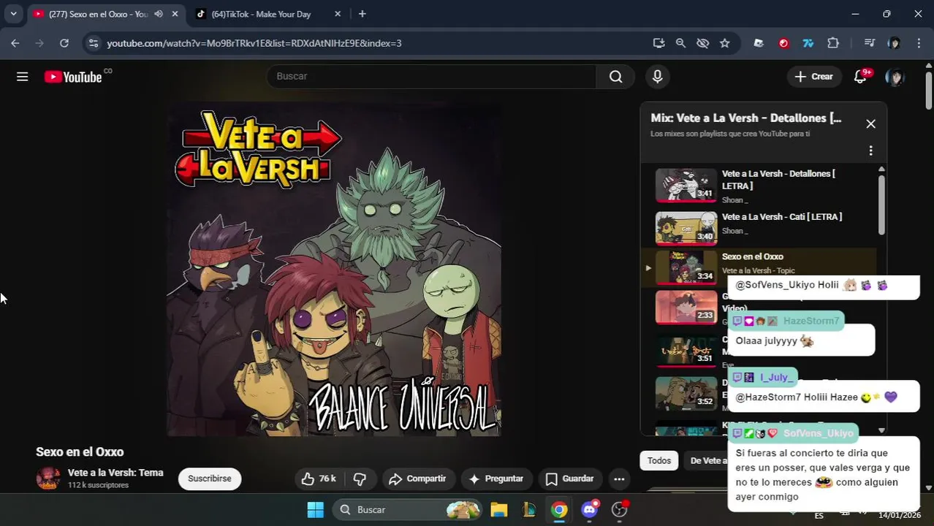Open the 3:52 playlist video thumbnail

click(686, 393)
